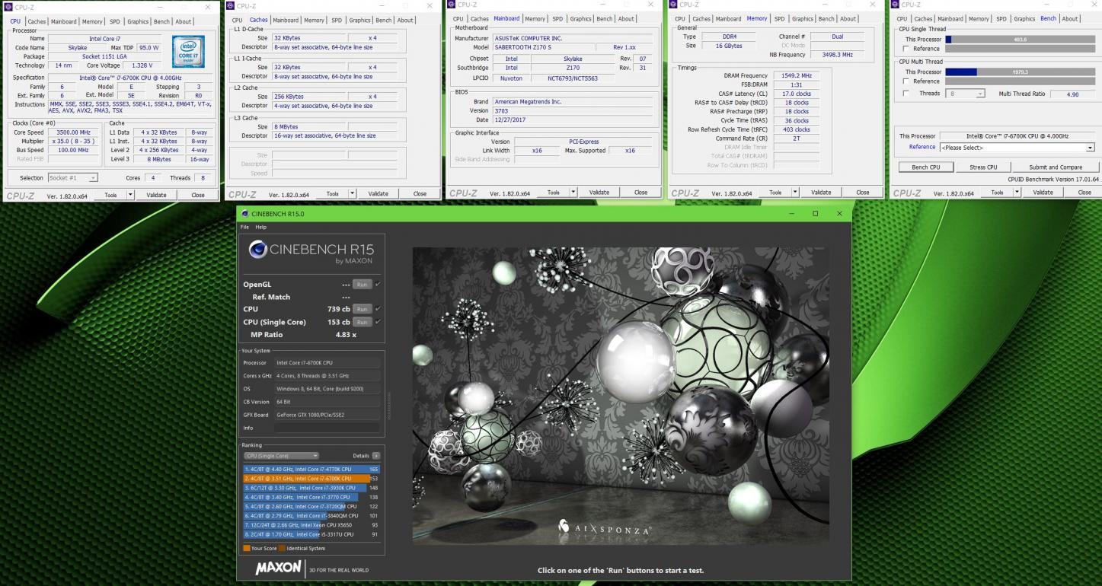Select ranking row Intel Core i5-3317U CPU
This screenshot has height=586, width=1102.
click(x=311, y=534)
